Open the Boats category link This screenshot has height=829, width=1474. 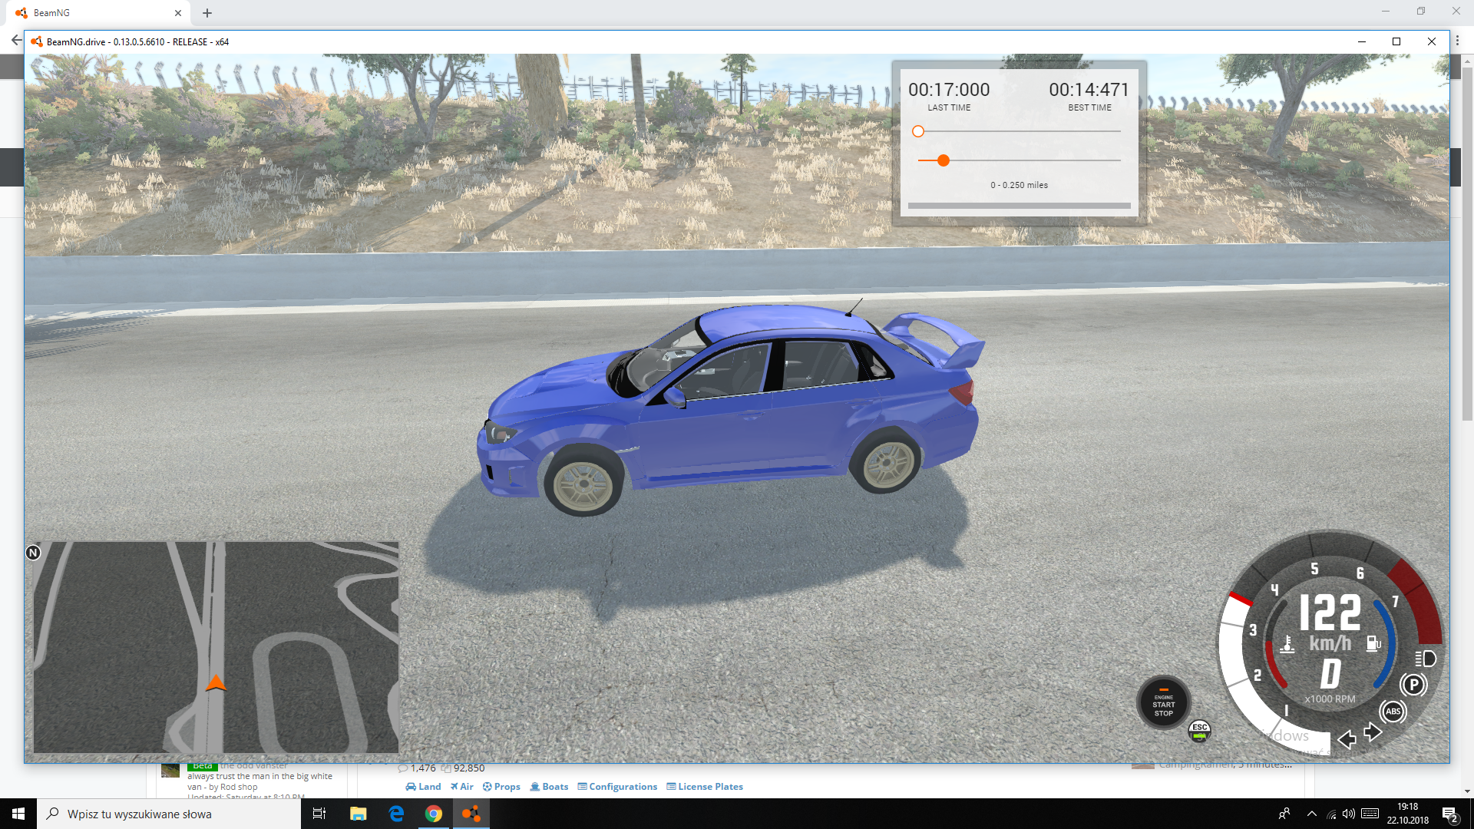coord(549,787)
